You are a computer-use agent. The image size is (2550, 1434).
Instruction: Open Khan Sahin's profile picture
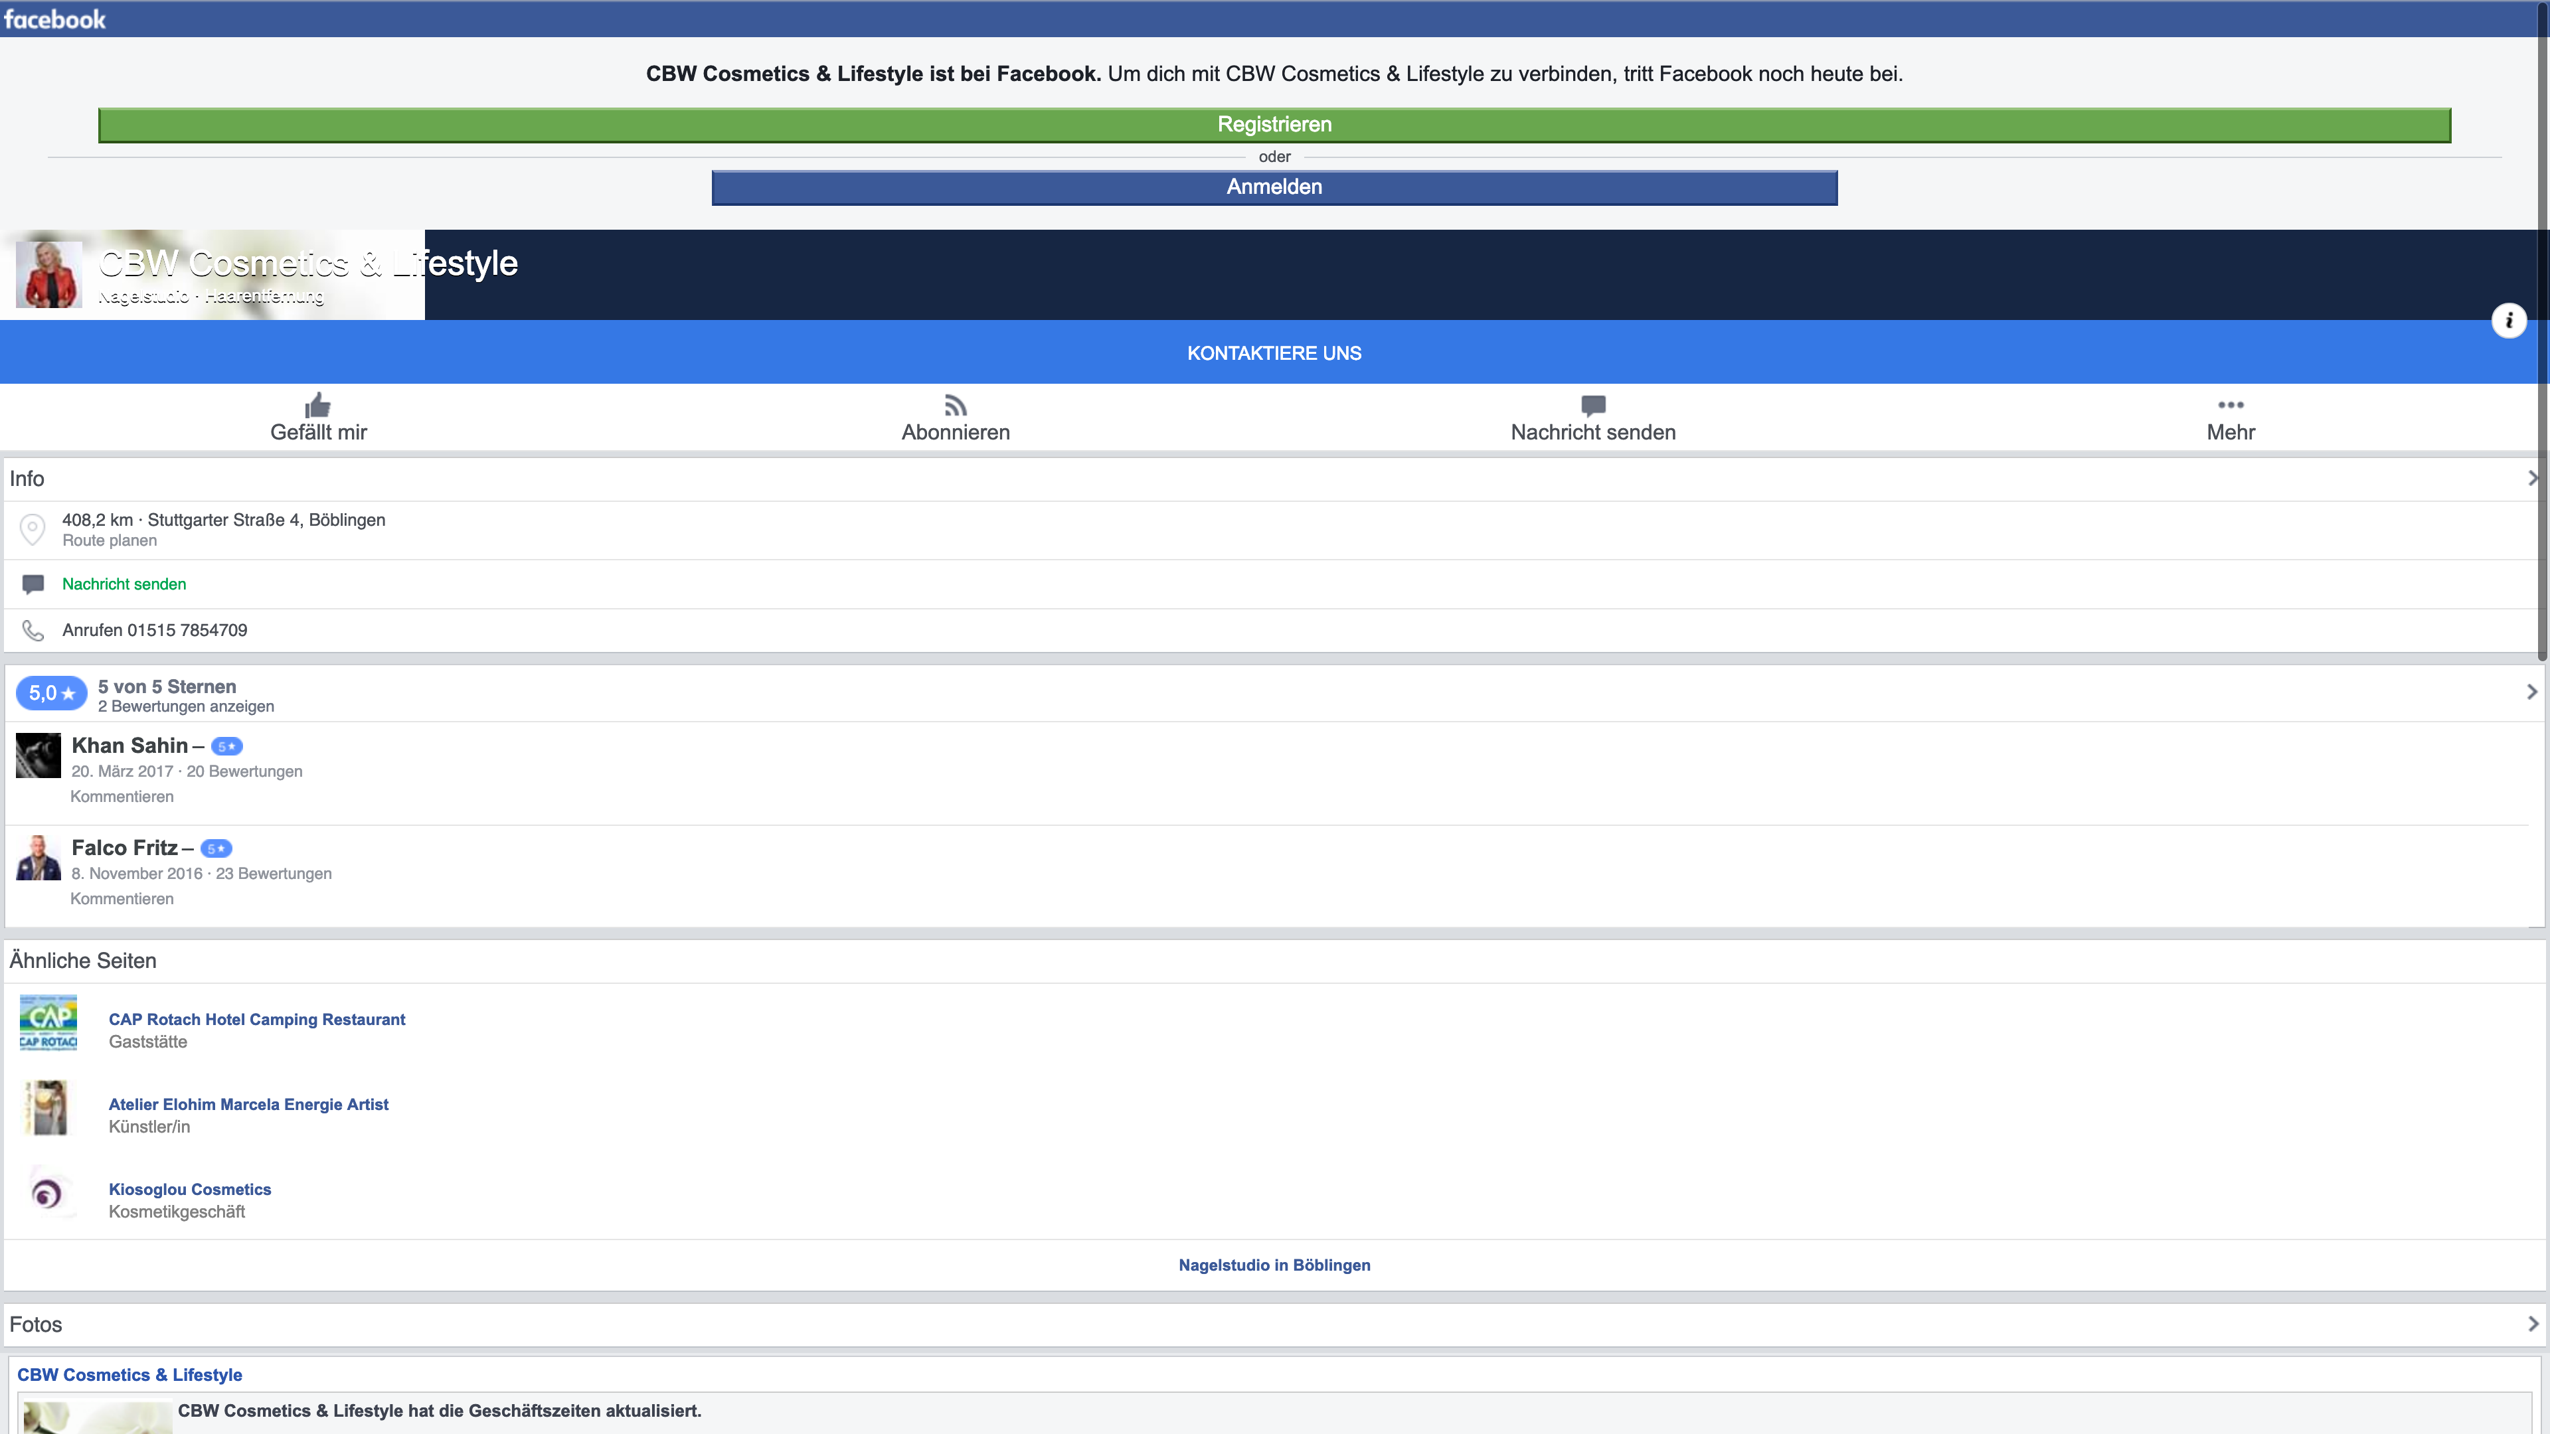click(x=39, y=756)
